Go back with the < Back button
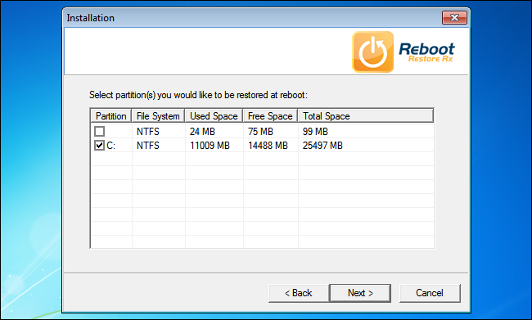532x320 pixels. click(298, 293)
